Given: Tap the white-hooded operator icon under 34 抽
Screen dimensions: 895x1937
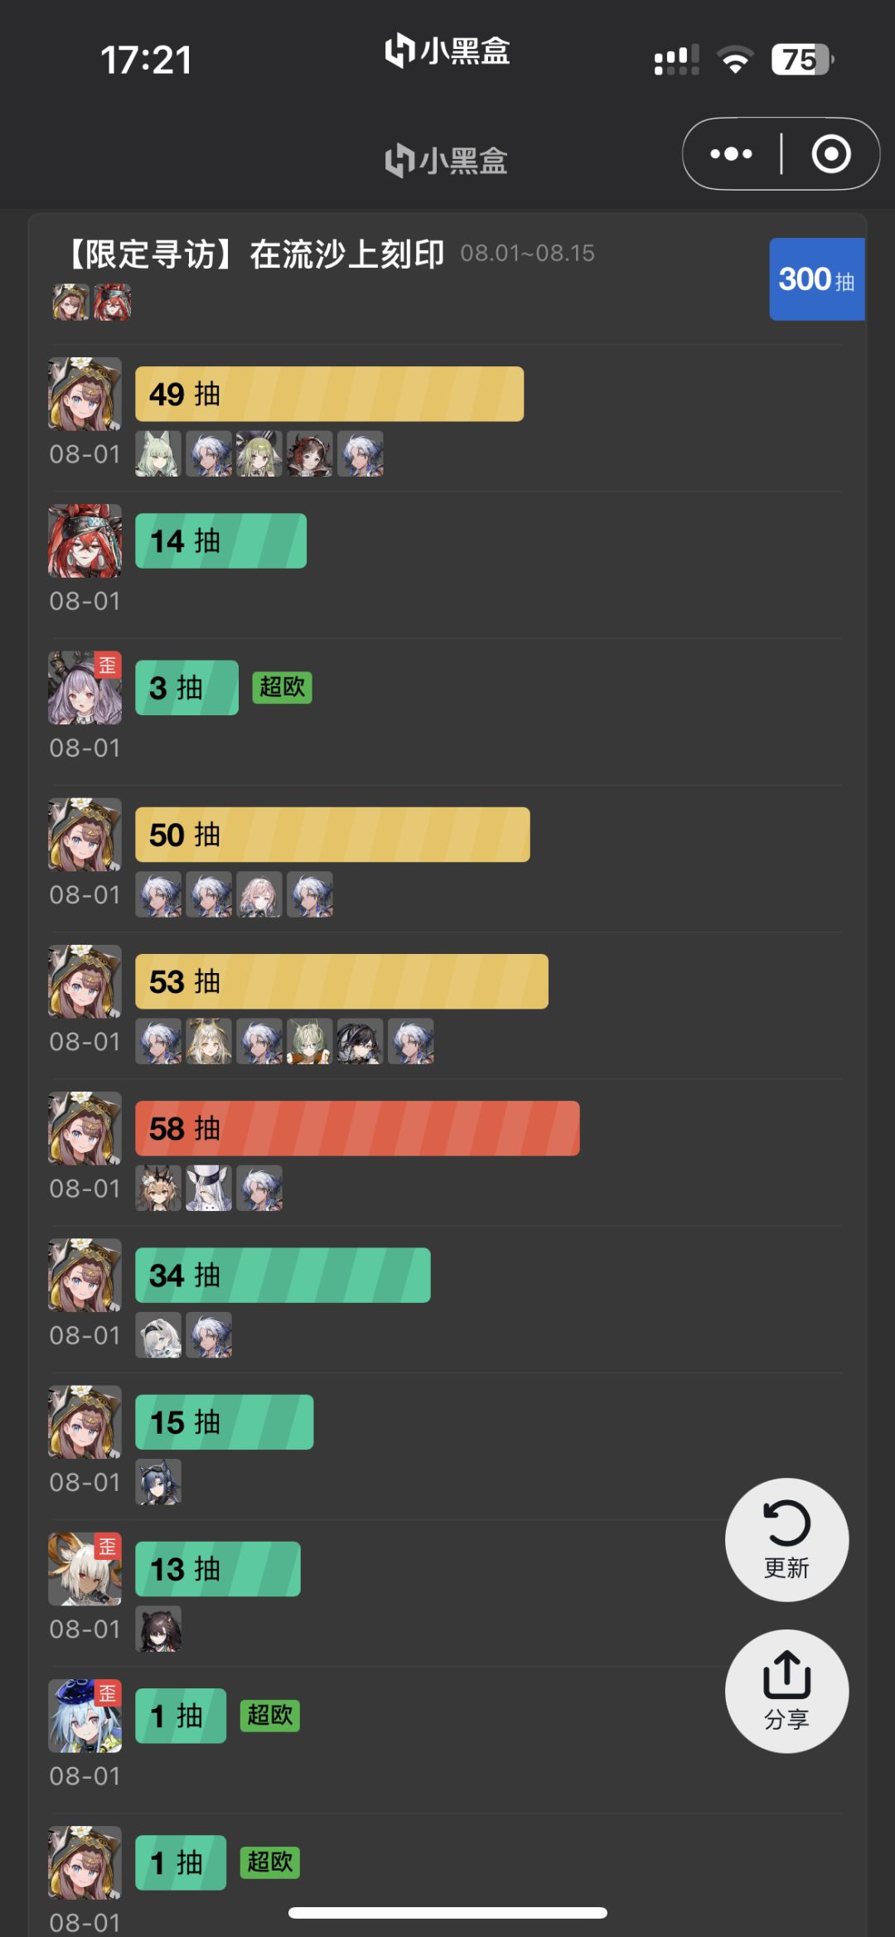Looking at the screenshot, I should [158, 1334].
